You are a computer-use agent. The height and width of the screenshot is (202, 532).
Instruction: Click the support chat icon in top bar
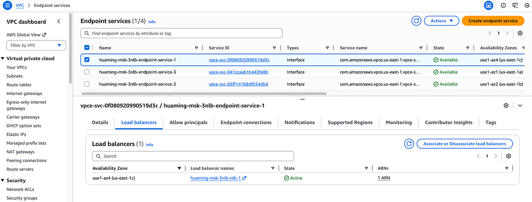(x=515, y=6)
